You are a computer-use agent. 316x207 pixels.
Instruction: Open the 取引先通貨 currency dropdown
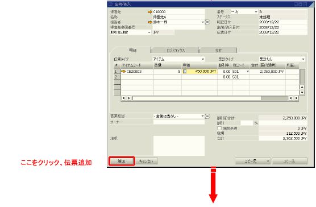[149, 32]
